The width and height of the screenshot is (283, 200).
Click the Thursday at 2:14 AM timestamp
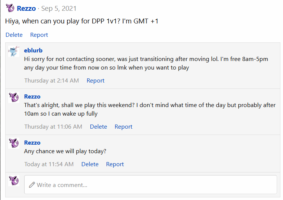(x=52, y=80)
